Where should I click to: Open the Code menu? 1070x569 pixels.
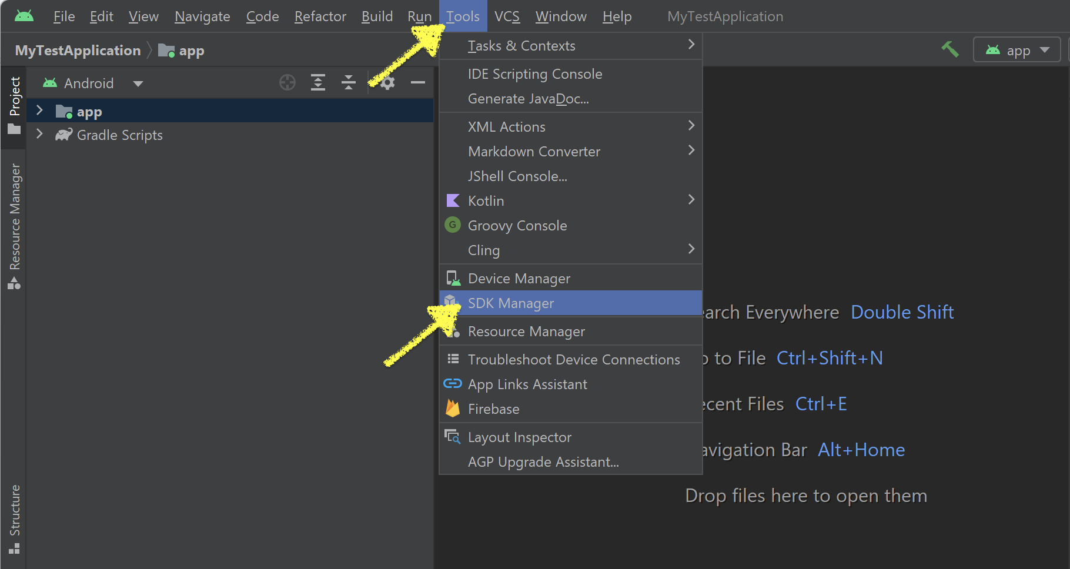coord(262,16)
